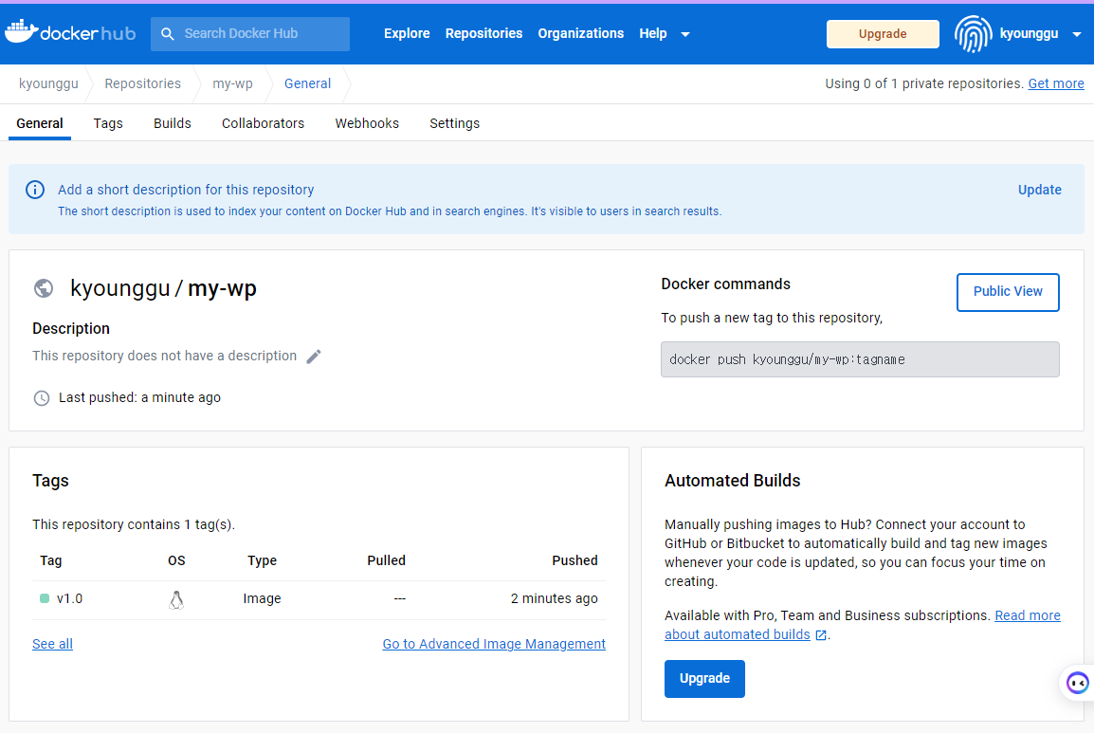The image size is (1094, 733).
Task: Click the yellow Upgrade button in header
Action: pos(883,34)
